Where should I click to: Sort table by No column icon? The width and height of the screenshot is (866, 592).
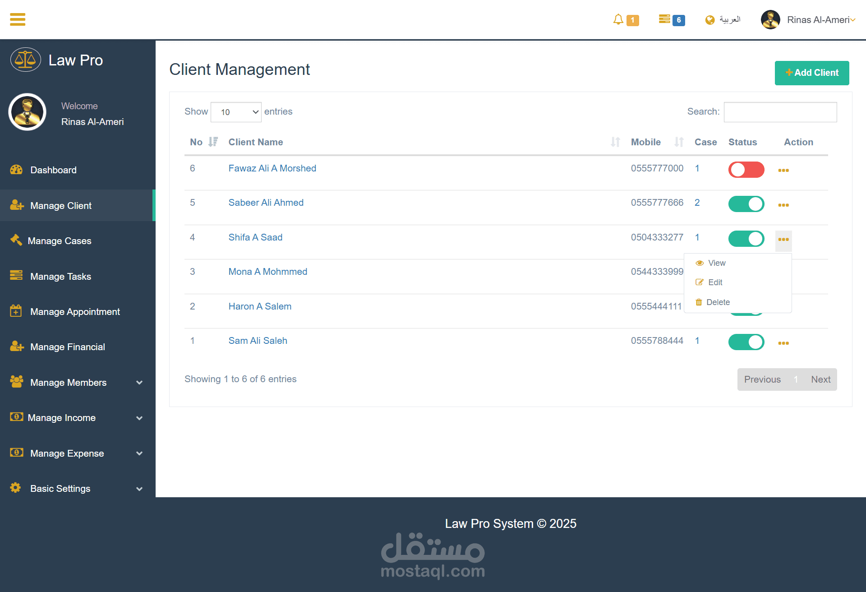pos(213,142)
